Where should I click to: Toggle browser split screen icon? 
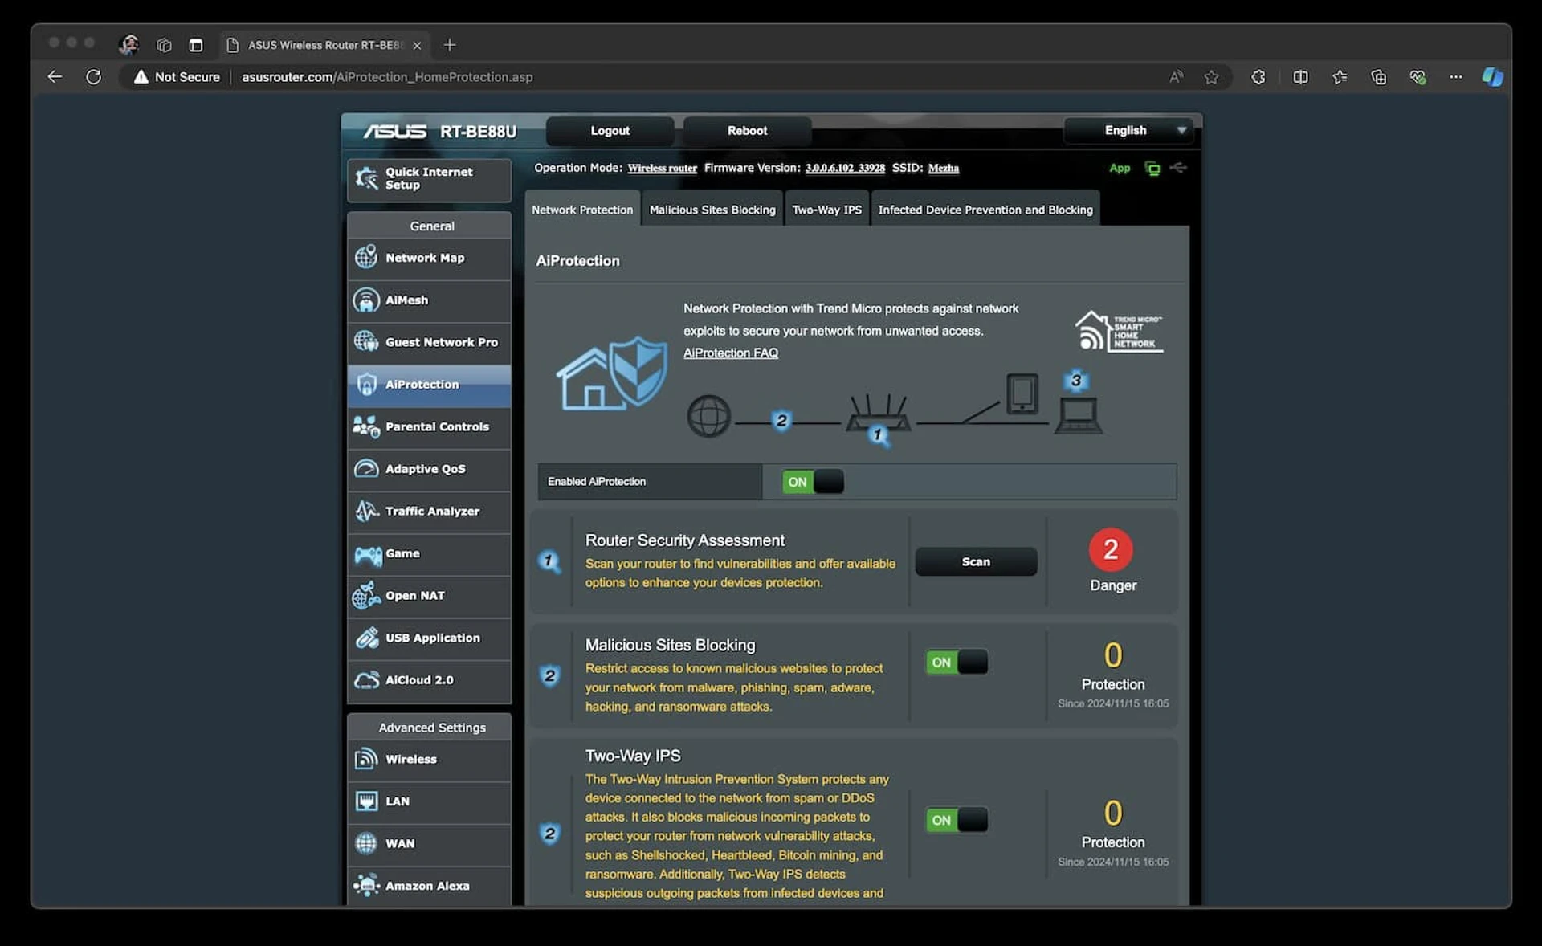click(x=1300, y=77)
